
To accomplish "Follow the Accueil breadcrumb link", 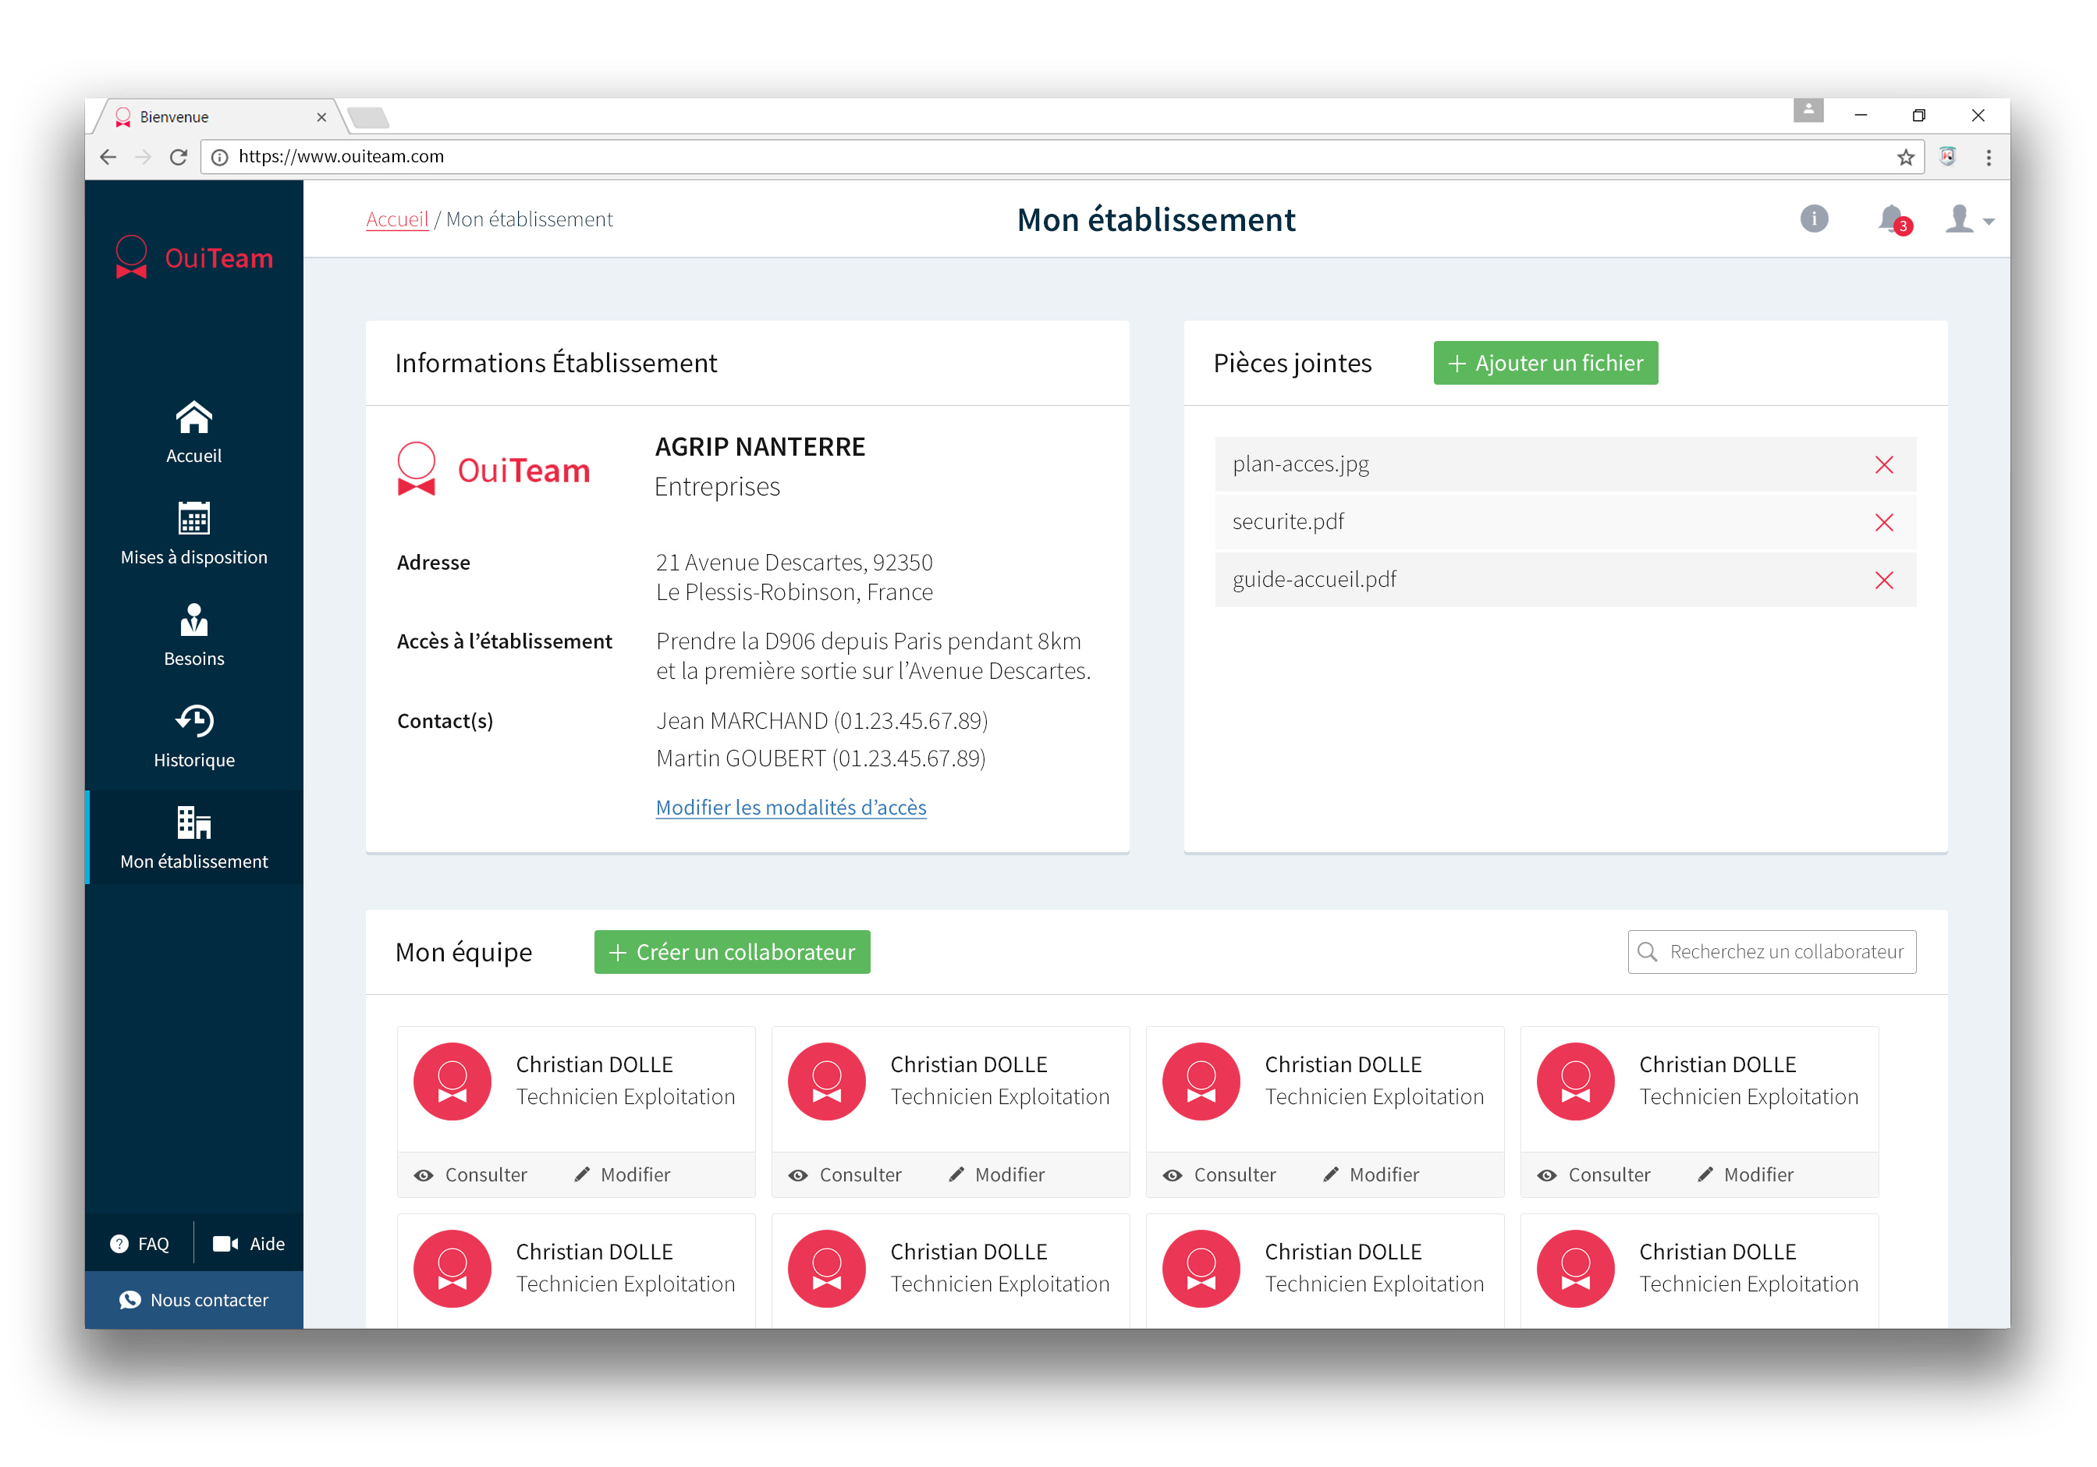I will pos(397,219).
